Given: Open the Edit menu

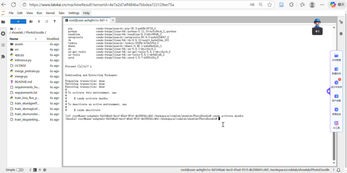Looking at the screenshot, I should (20, 13).
